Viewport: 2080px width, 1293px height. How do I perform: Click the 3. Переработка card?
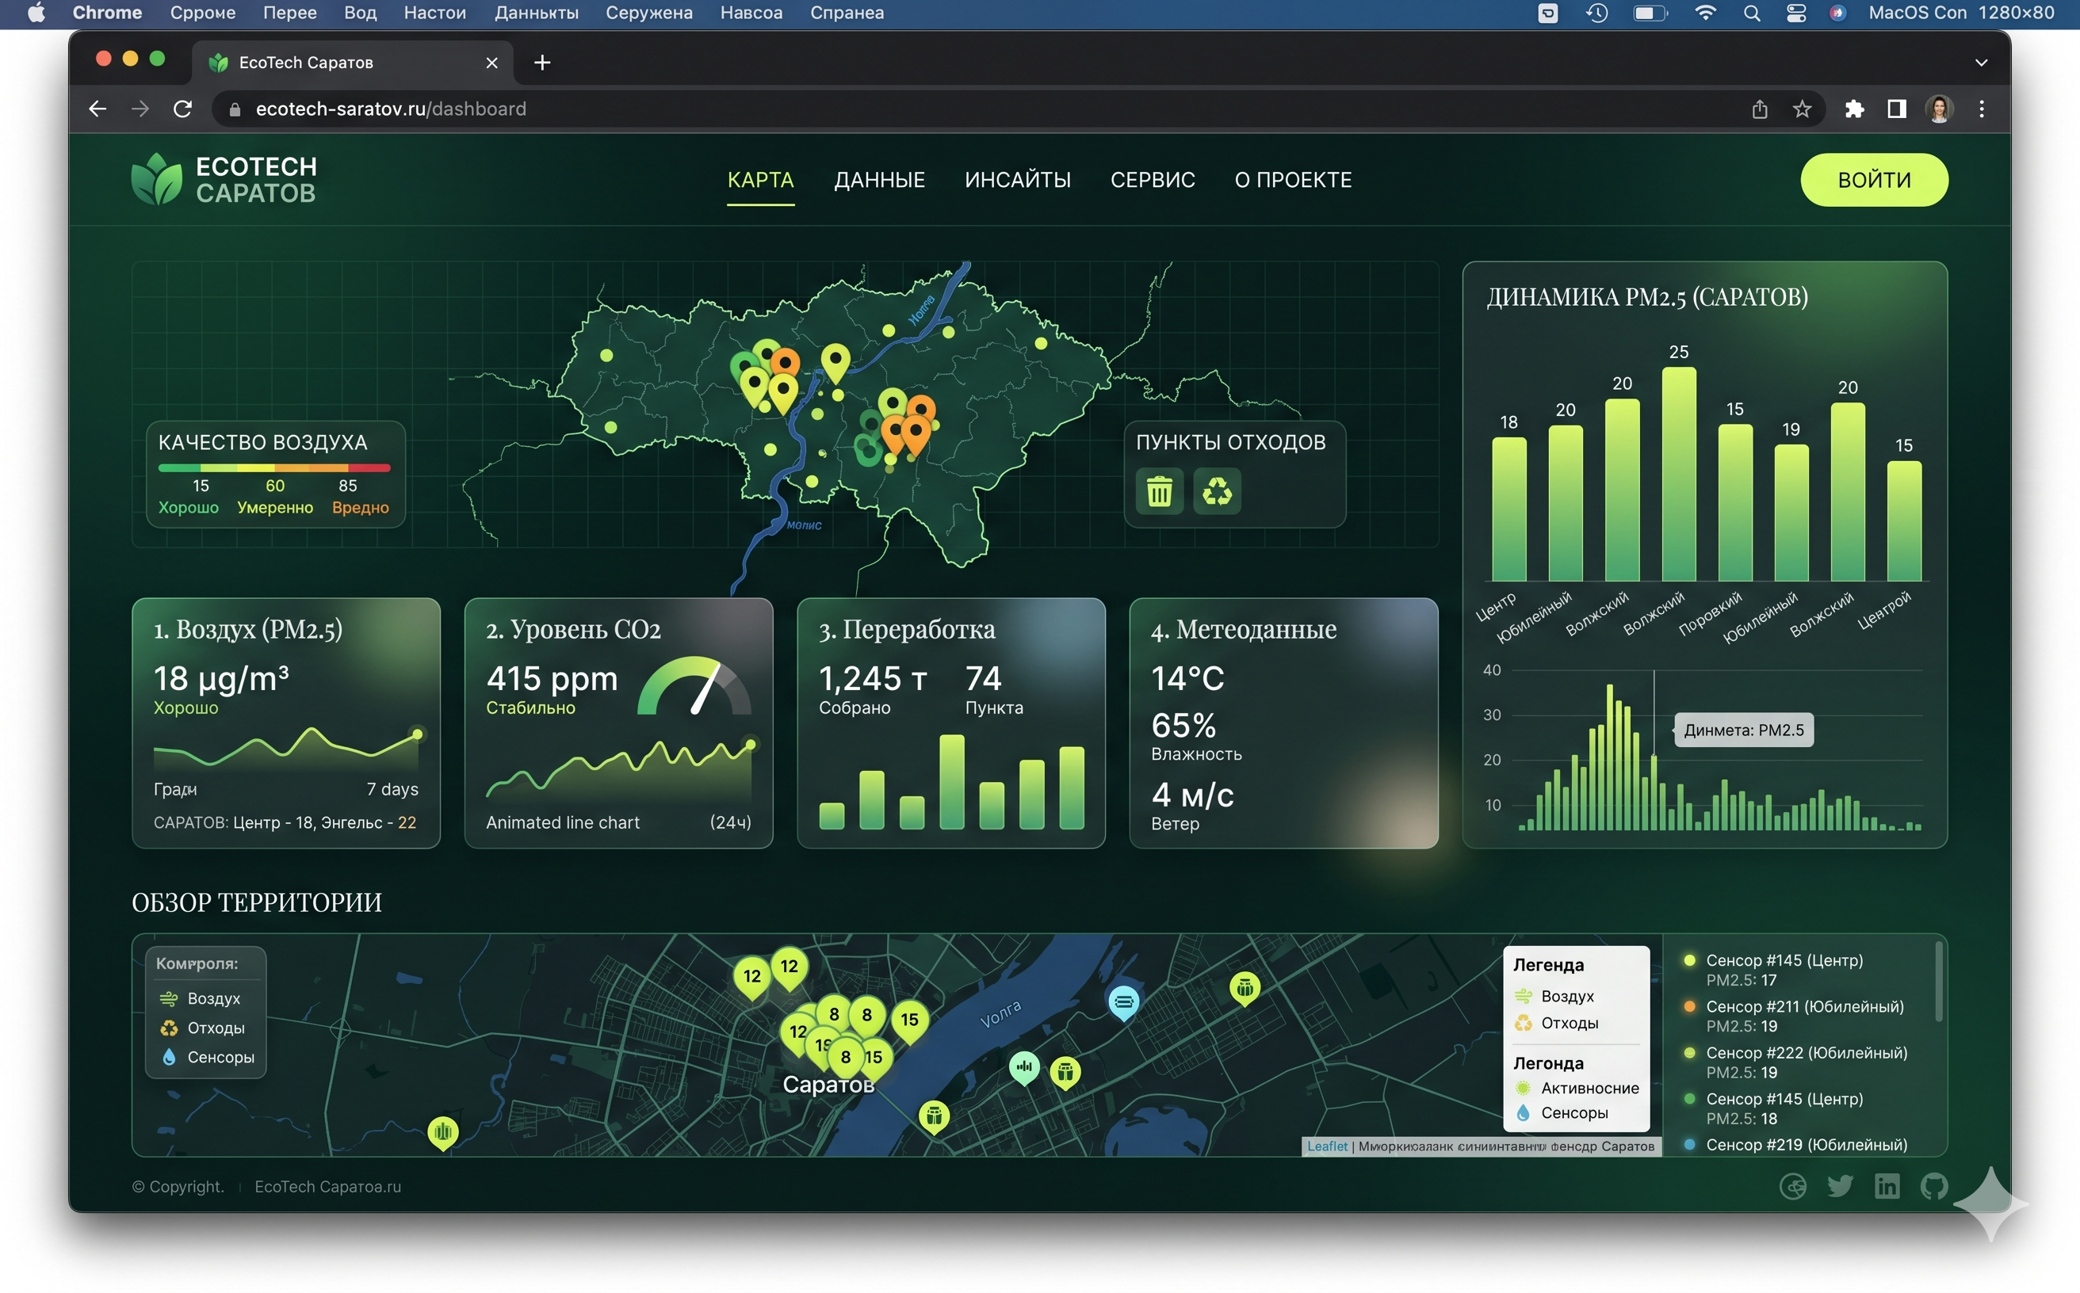tap(950, 723)
